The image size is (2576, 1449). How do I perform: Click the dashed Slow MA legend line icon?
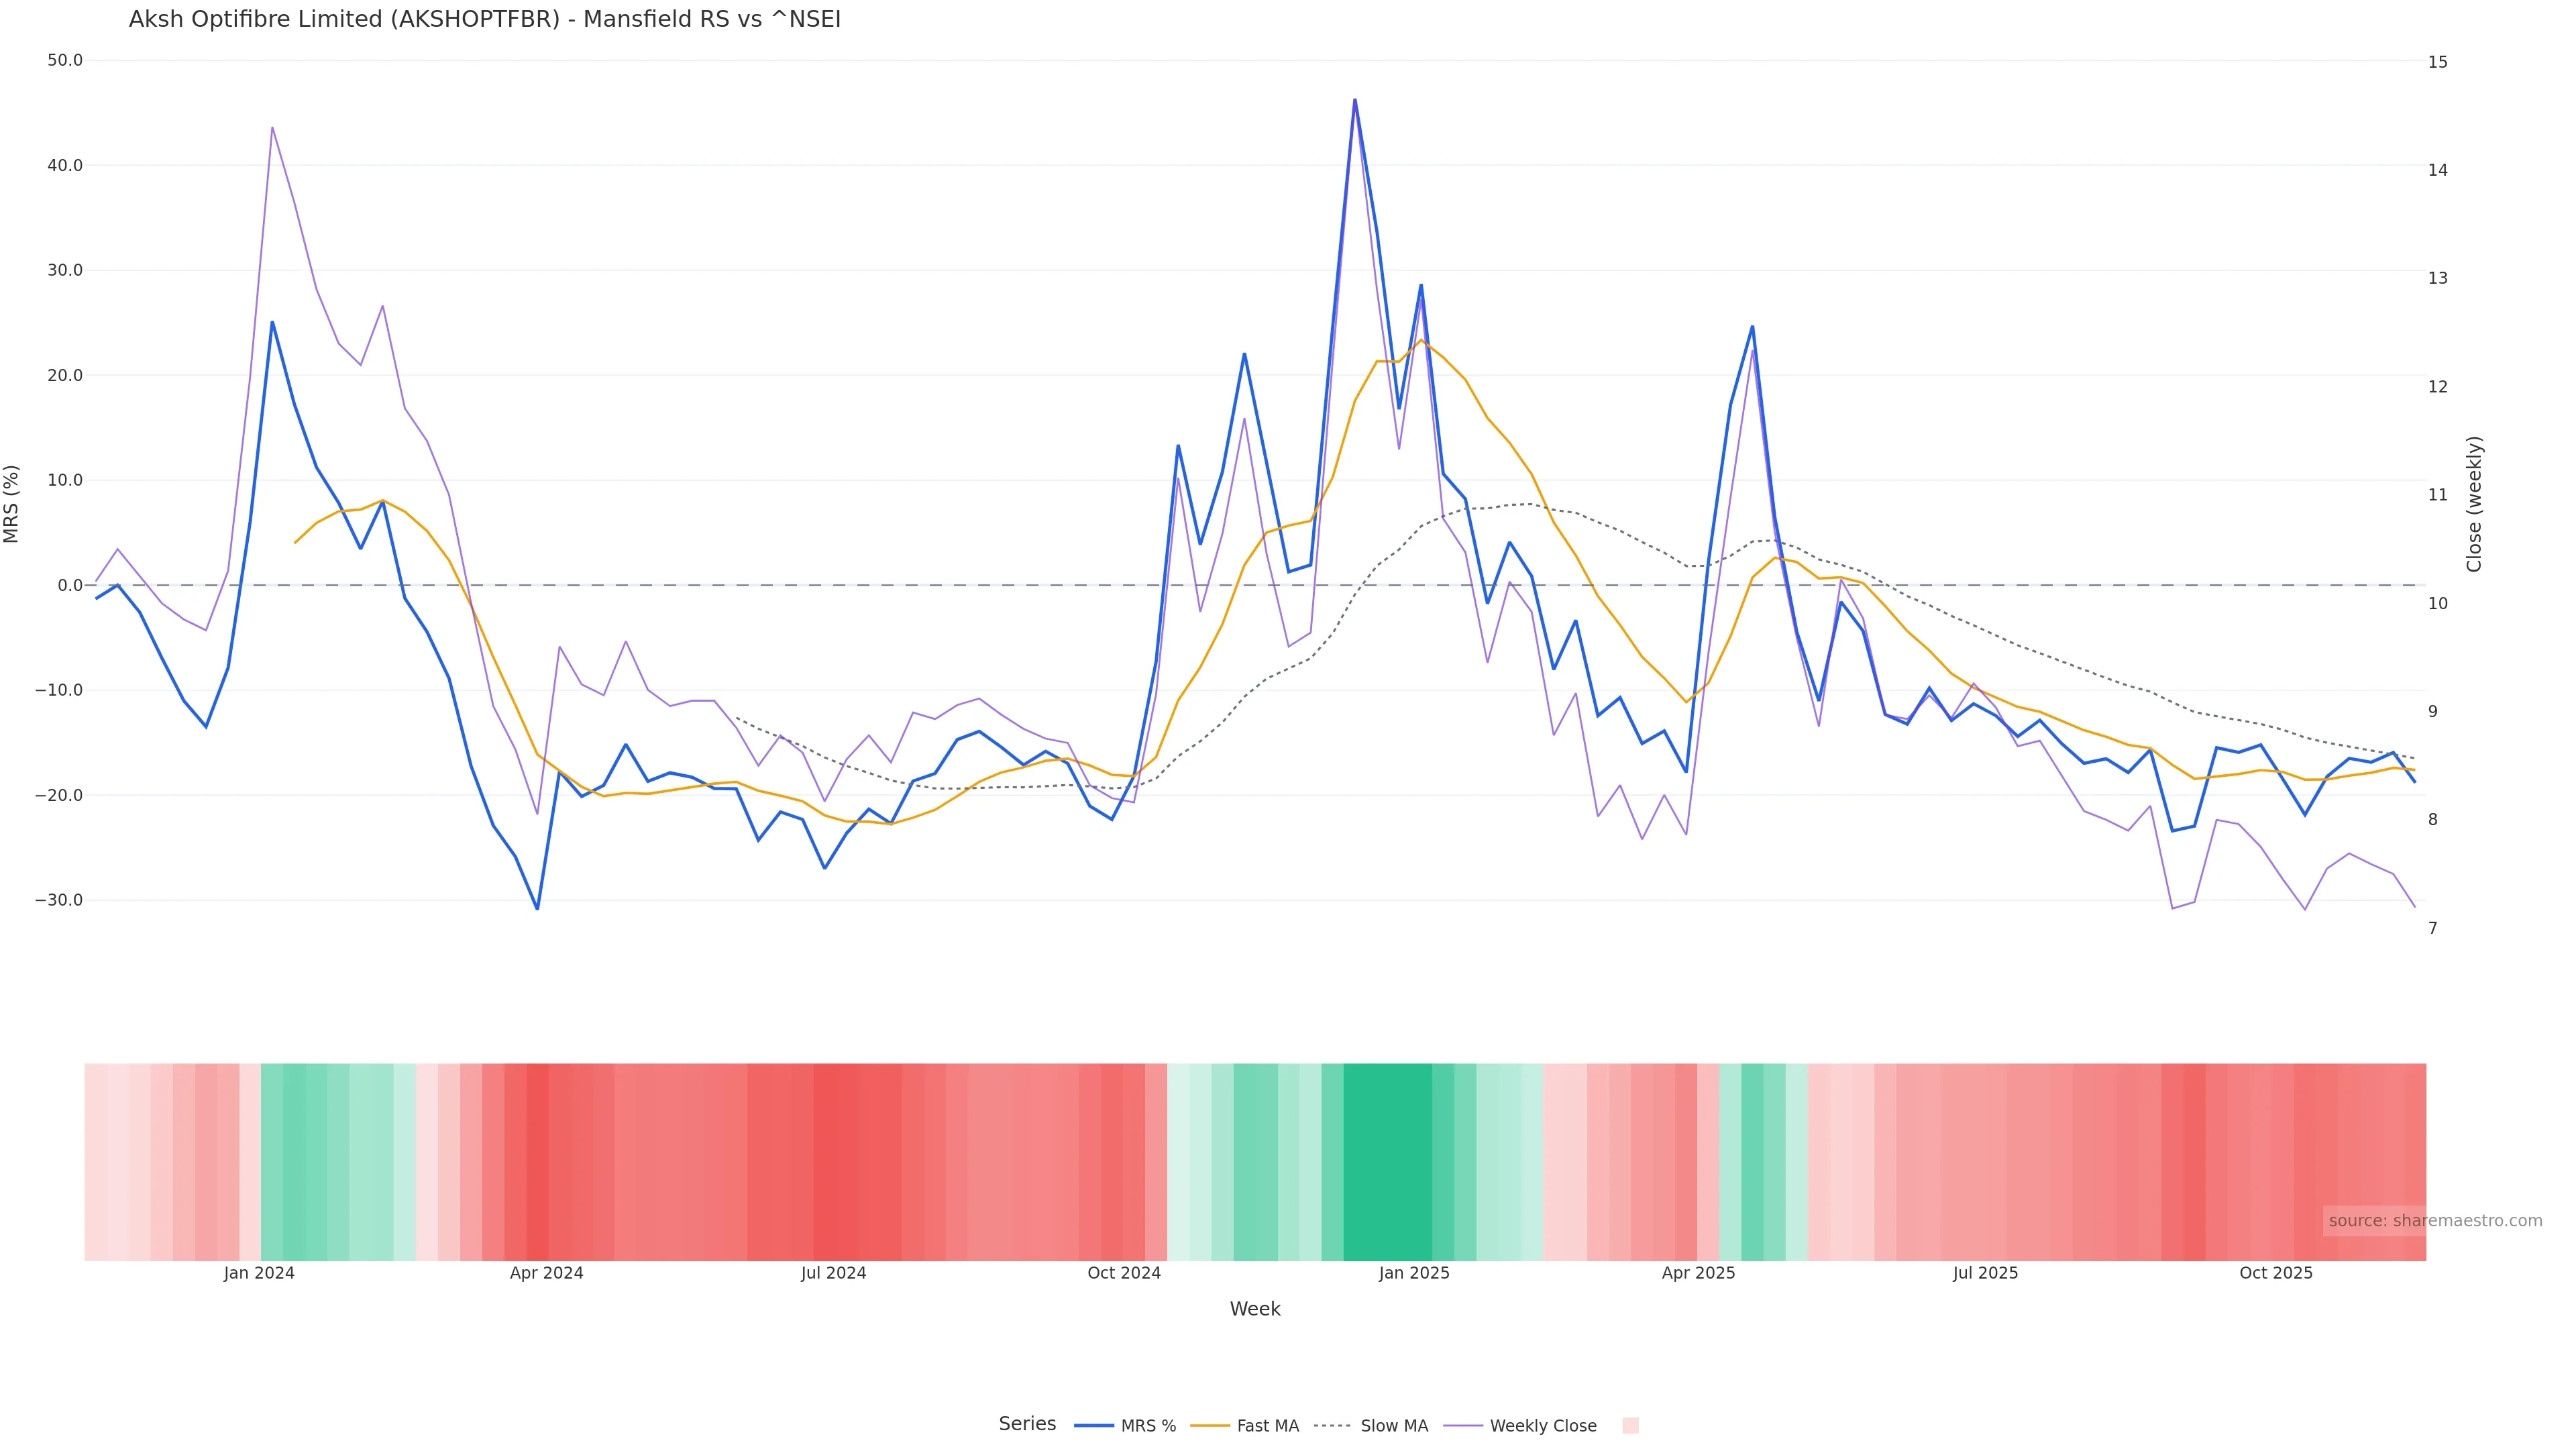pyautogui.click(x=1332, y=1426)
